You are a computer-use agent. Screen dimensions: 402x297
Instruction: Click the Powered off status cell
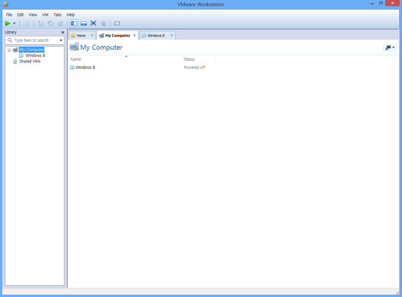pos(195,68)
